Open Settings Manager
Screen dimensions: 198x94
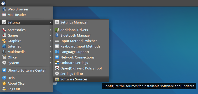pyautogui.click(x=81, y=22)
